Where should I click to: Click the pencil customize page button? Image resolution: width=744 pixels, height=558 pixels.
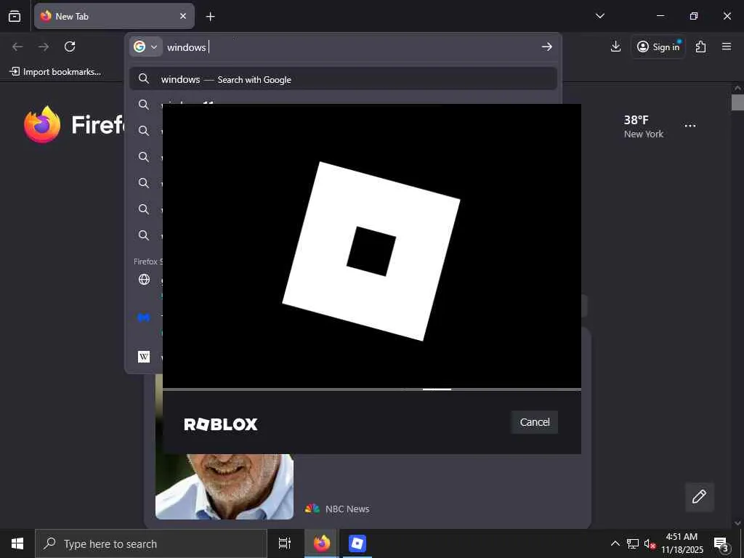coord(700,497)
